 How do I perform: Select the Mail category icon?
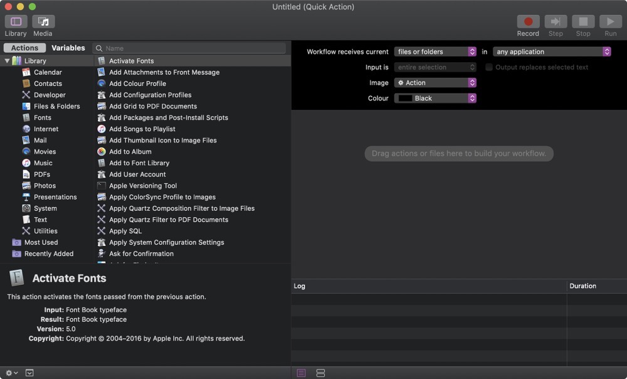click(x=26, y=140)
